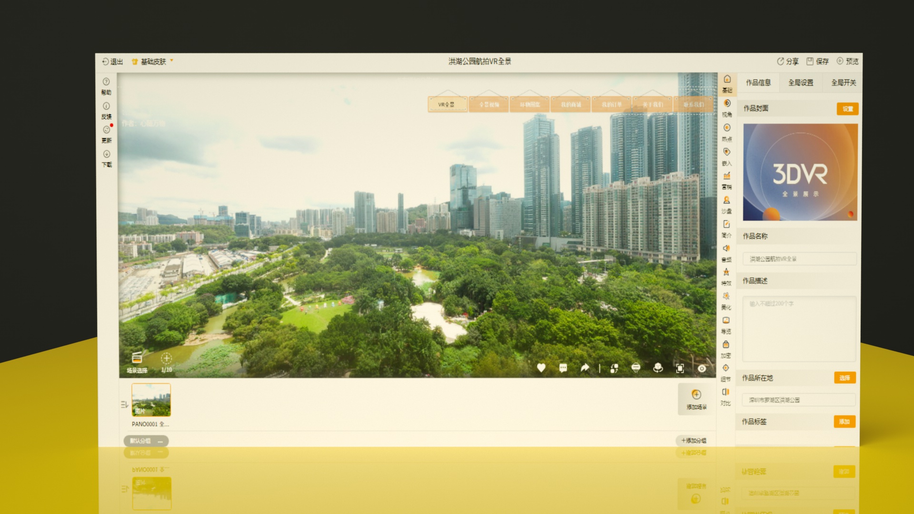Open the 简介 (intro) sidebar tool
Image resolution: width=914 pixels, height=514 pixels.
(726, 229)
